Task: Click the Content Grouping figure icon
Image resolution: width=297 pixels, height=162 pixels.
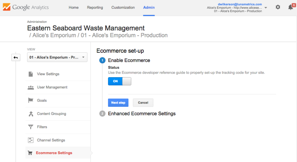Action: click(x=31, y=114)
